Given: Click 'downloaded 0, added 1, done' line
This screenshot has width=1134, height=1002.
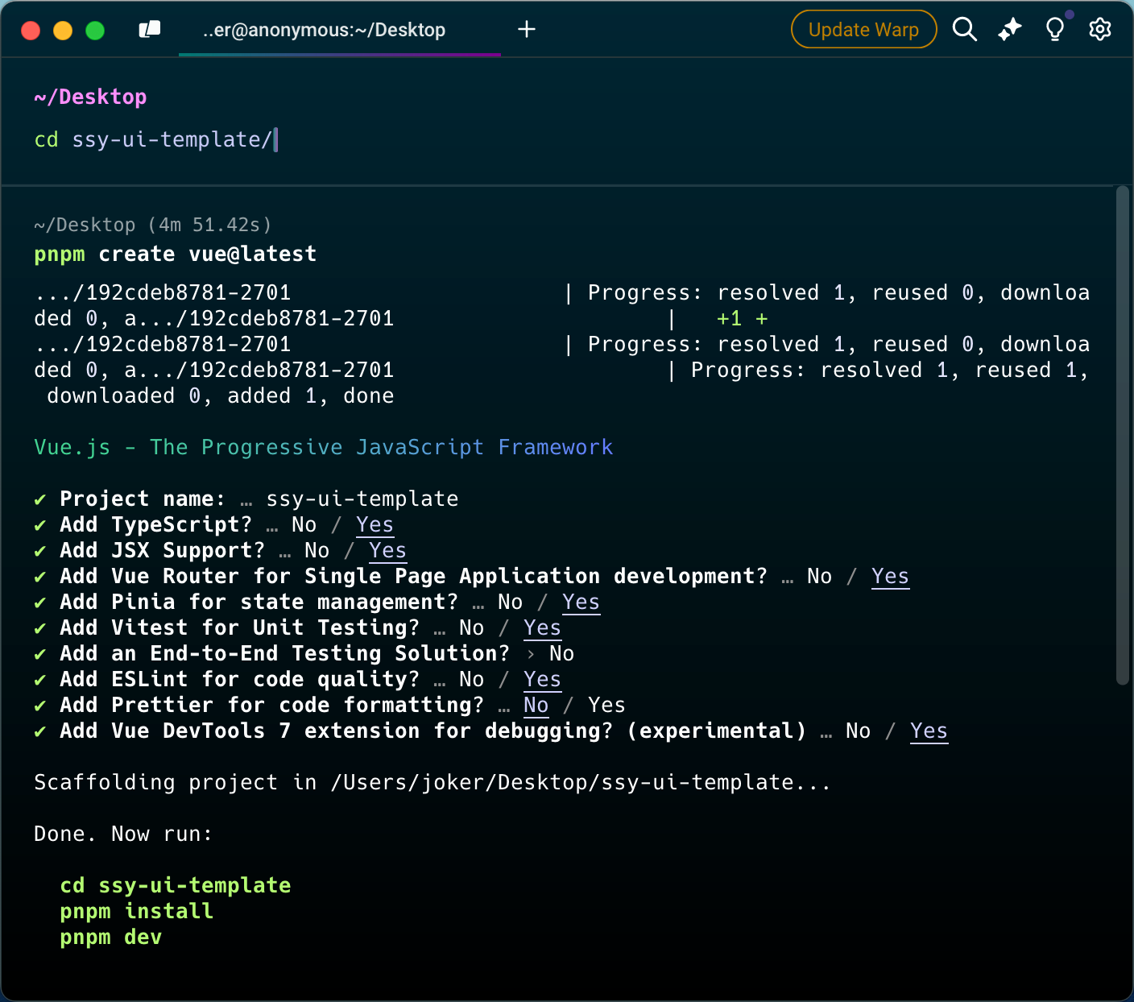Looking at the screenshot, I should (220, 395).
